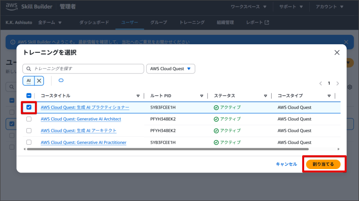Go to next page using right chevron
359x201 pixels.
tap(338, 83)
